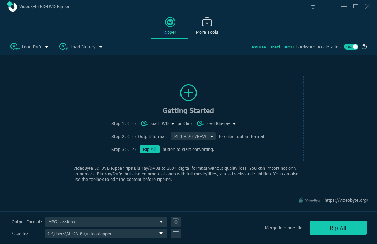The image size is (377, 244).
Task: Expand the Load Blu-ray dropdown arrow
Action: point(101,47)
